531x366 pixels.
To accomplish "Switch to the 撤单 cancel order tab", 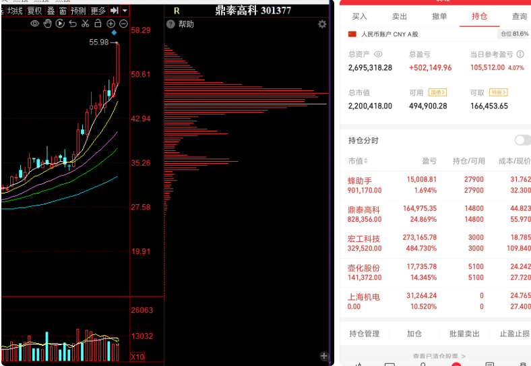I will pos(439,16).
